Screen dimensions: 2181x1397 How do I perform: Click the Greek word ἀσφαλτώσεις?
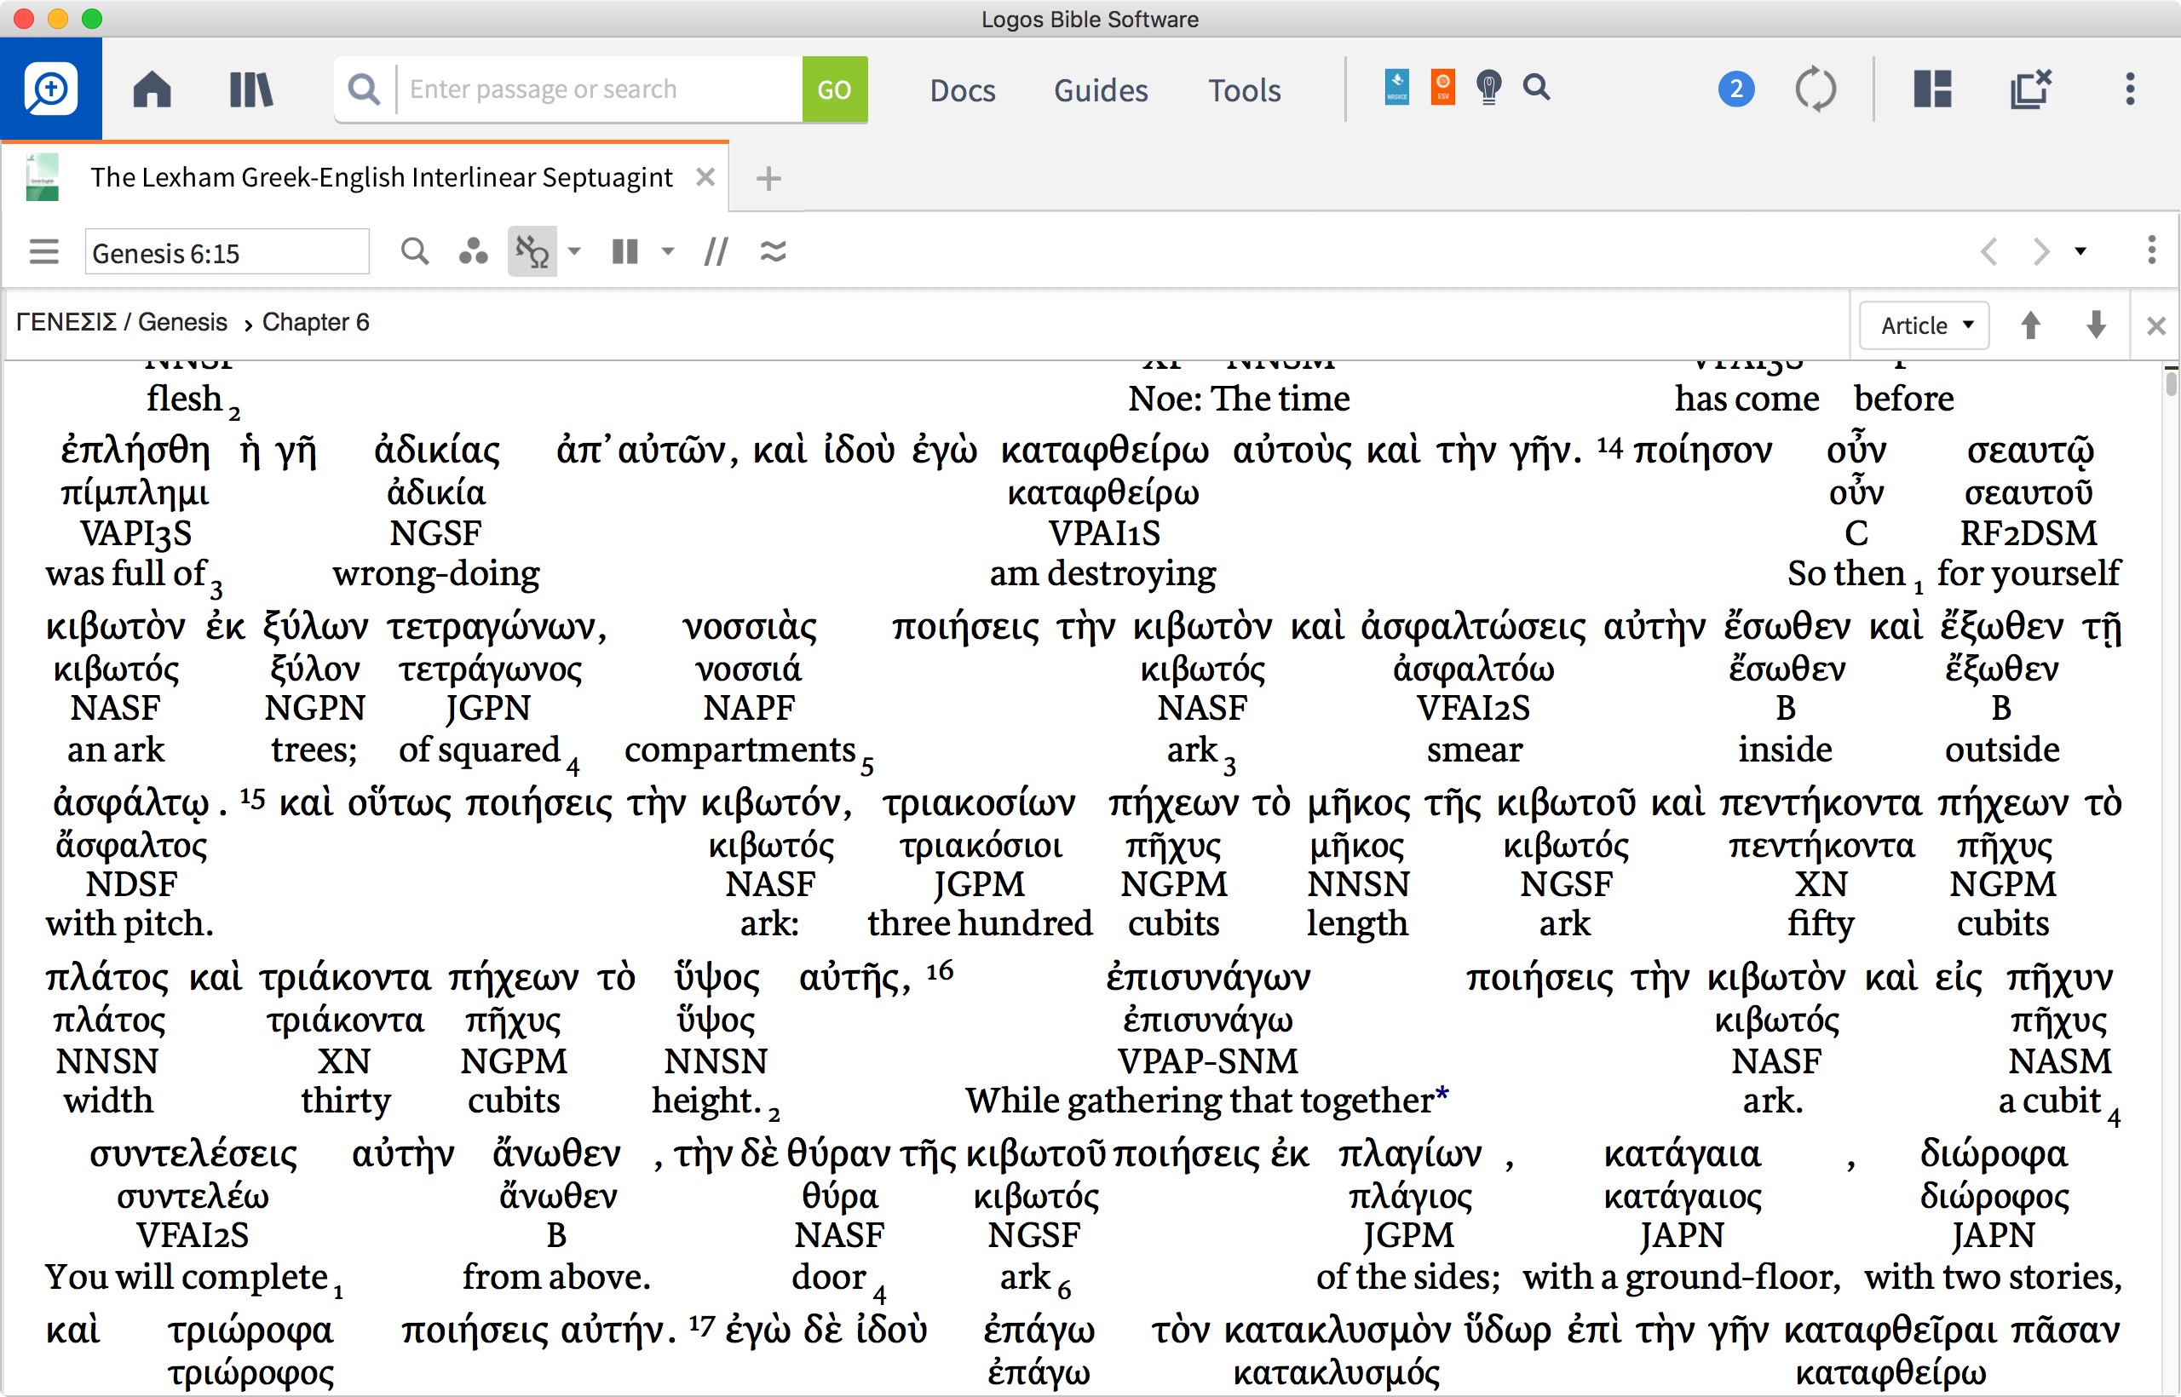click(1473, 627)
